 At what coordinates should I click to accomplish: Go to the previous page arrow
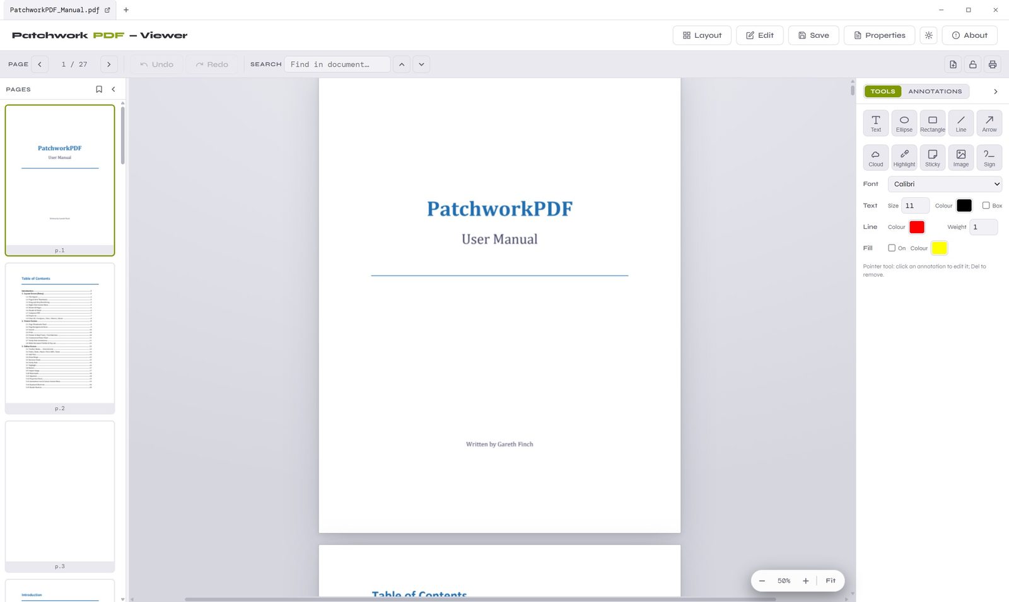40,64
